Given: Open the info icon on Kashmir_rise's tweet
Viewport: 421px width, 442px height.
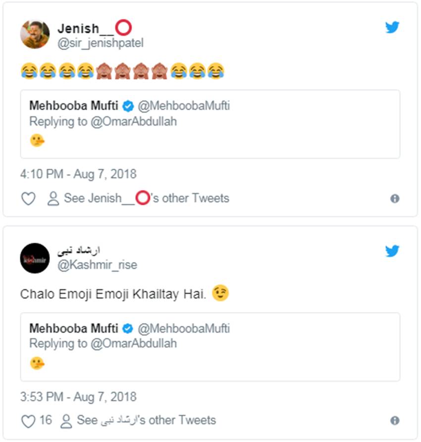Looking at the screenshot, I should point(395,421).
